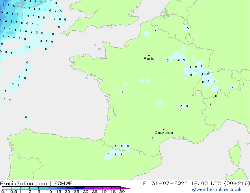The width and height of the screenshot is (250, 193).
Task: Pick legend swatch between 30 and 35
Action: pos(88,188)
